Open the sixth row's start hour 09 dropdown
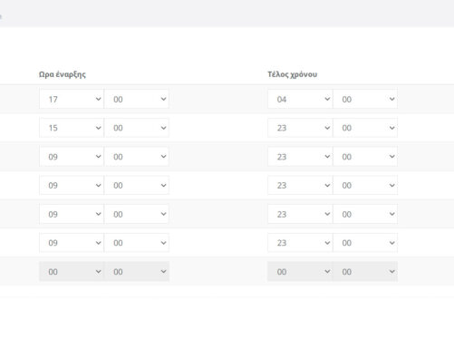Screen dimensions: 454x339 (72, 243)
